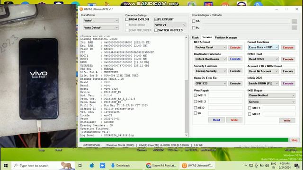The image size is (303, 170).
Task: Expand the Enable BROM (PL) dropdown
Action: [x=263, y=83]
